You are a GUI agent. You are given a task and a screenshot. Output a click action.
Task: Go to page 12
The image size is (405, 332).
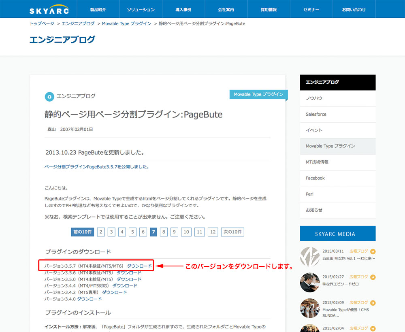[213, 232]
